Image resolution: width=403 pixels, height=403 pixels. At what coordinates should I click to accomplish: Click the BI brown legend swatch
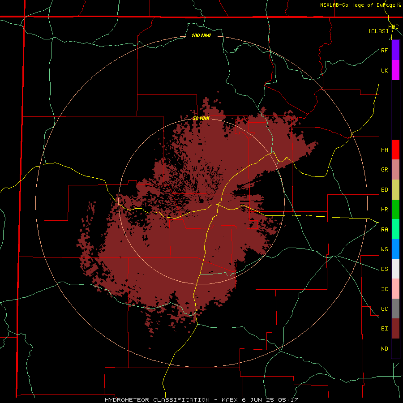point(395,329)
